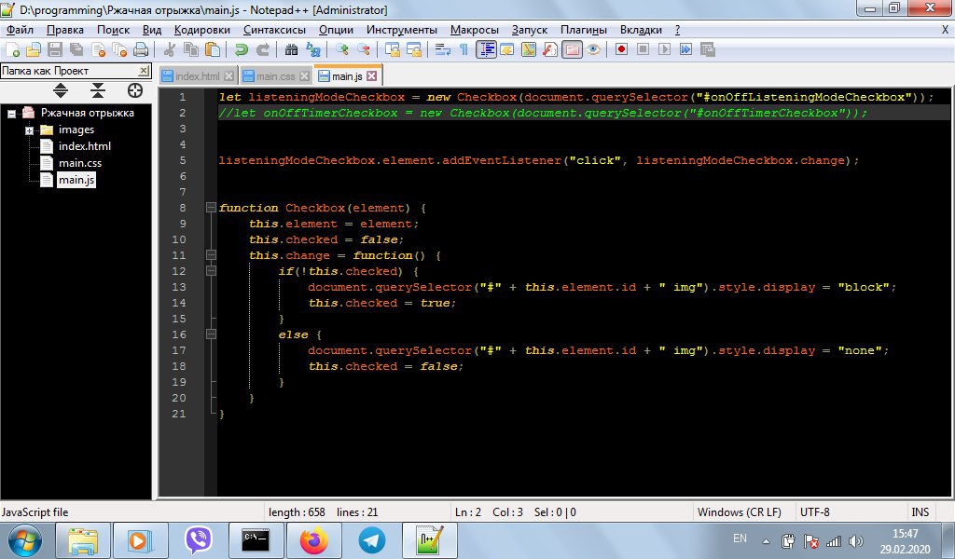Image resolution: width=955 pixels, height=559 pixels.
Task: Collapse function Checkbox fold at line 8
Action: [211, 208]
